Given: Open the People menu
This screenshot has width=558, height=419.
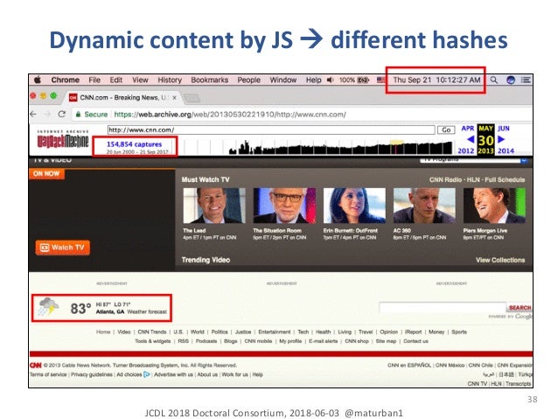Looking at the screenshot, I should click(x=248, y=80).
